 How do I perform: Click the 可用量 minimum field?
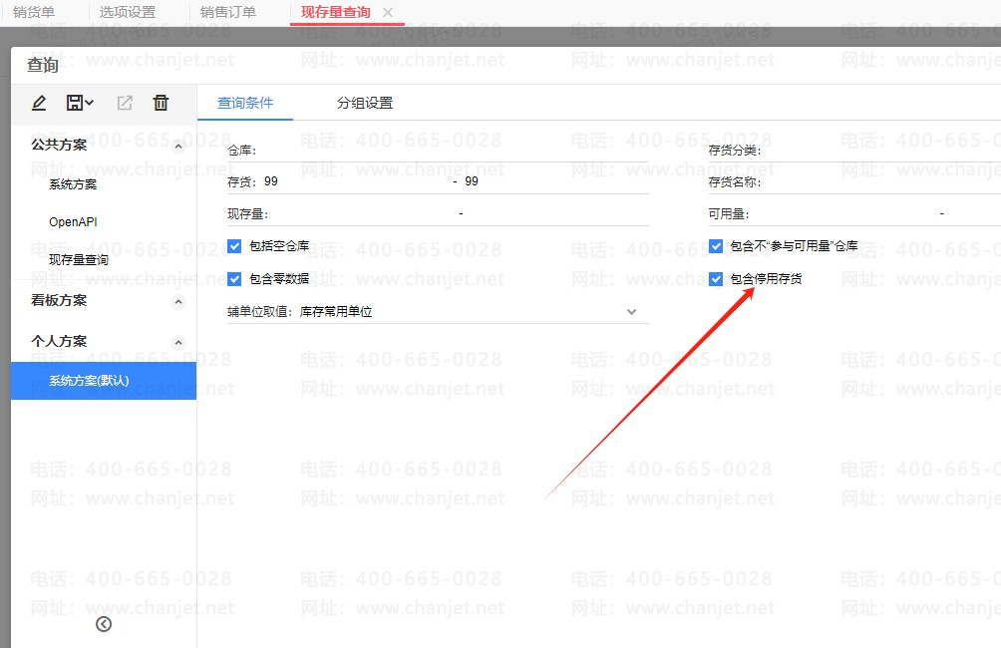(842, 214)
